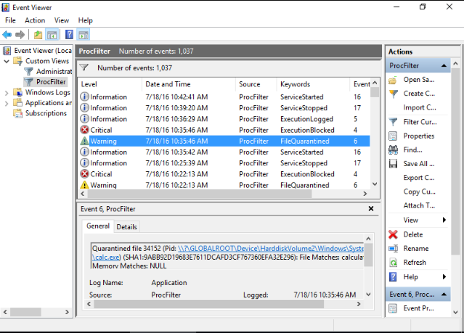Click the Find binoculars icon
The image size is (464, 333).
394,149
